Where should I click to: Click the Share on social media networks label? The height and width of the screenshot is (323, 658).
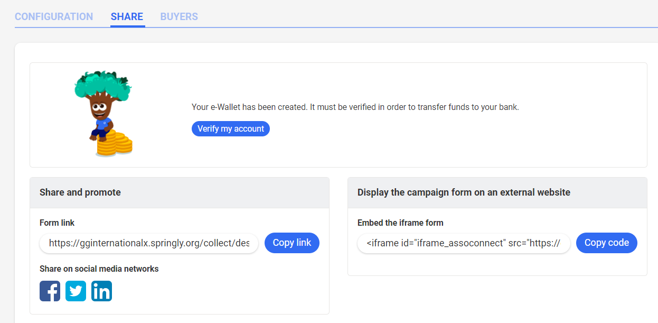pyautogui.click(x=99, y=269)
